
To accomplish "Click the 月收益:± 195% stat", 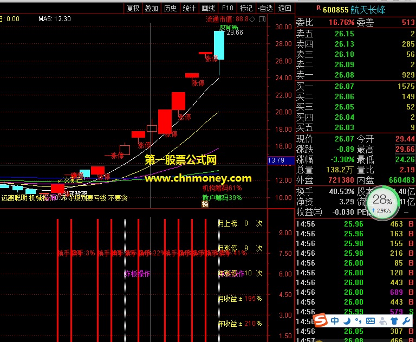I will (240, 299).
